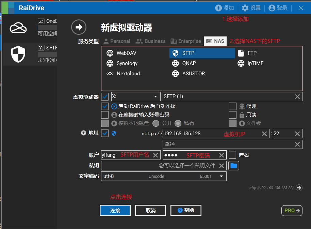Select the OneDrive cloud drive icon
The image size is (311, 229).
tap(18, 28)
